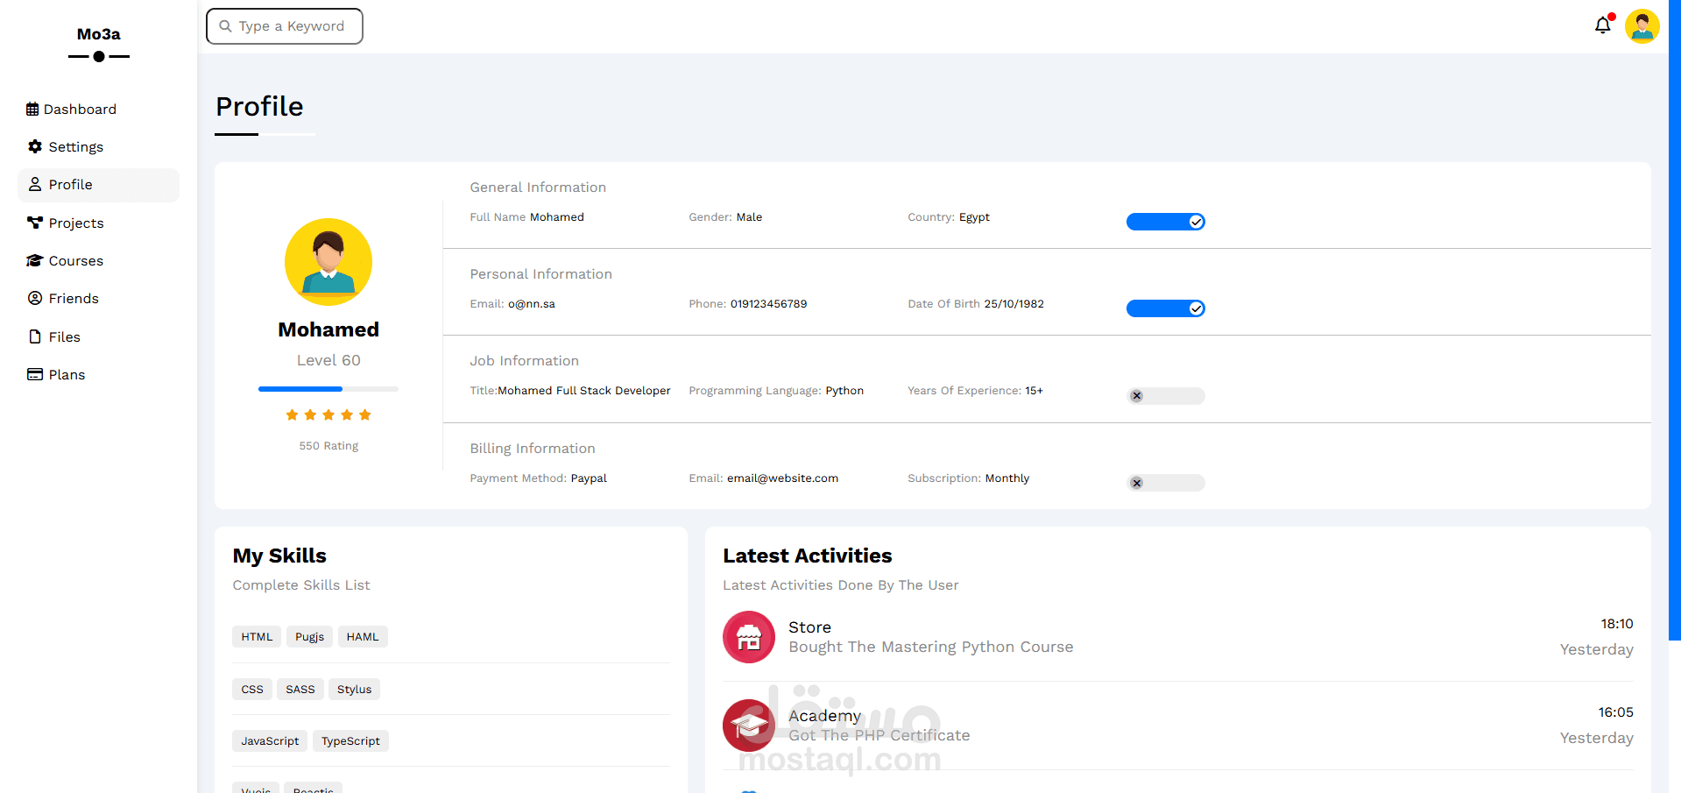Focus the Type a Keyword search field
This screenshot has height=793, width=1681.
[x=285, y=26]
